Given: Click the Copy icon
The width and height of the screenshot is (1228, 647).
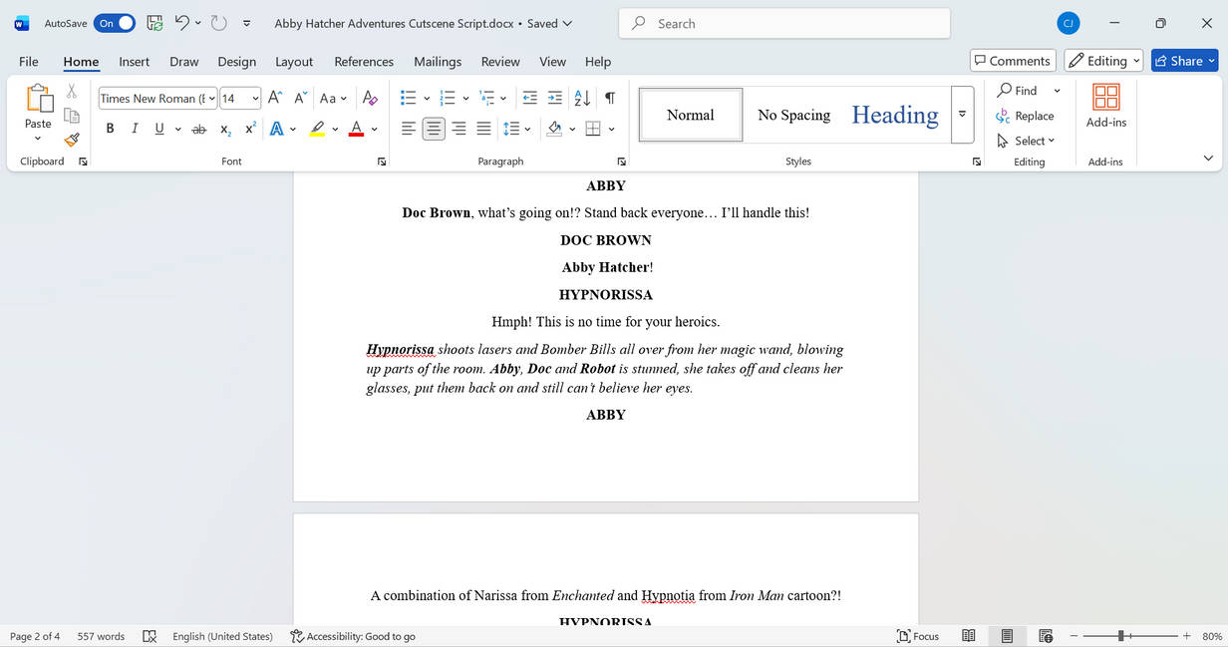Looking at the screenshot, I should click(x=72, y=116).
